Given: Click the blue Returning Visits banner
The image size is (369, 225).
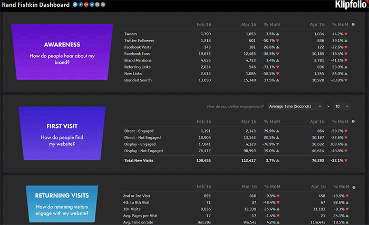Looking at the screenshot, I should click(x=63, y=203).
